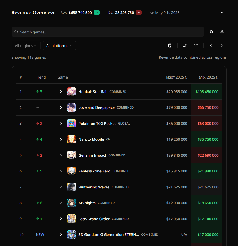Click the Genshin Impact game name
238x246 pixels.
click(x=92, y=155)
